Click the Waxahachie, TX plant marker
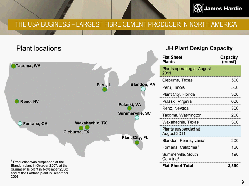 [x=87, y=127]
